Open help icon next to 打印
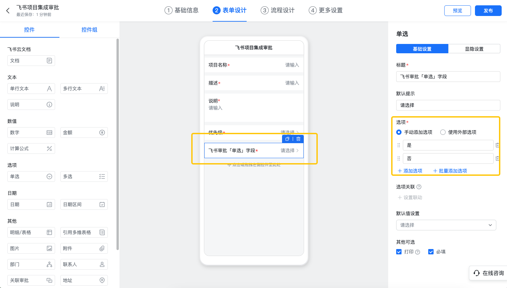 coord(418,252)
